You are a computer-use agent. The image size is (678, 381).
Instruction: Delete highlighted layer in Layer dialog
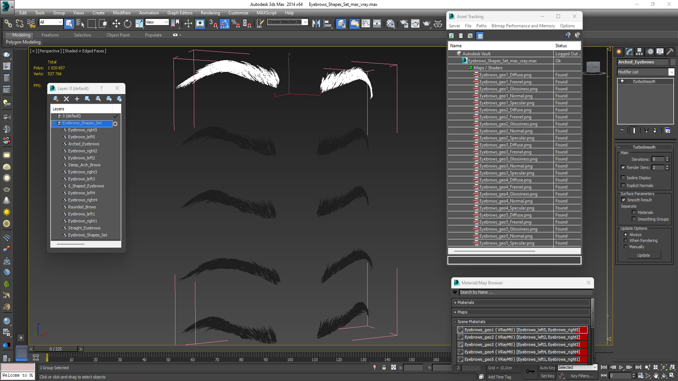click(66, 99)
